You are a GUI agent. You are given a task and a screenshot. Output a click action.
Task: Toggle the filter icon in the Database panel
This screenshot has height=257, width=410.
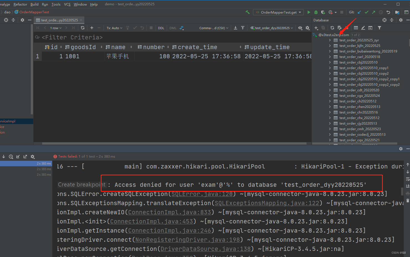point(379,28)
